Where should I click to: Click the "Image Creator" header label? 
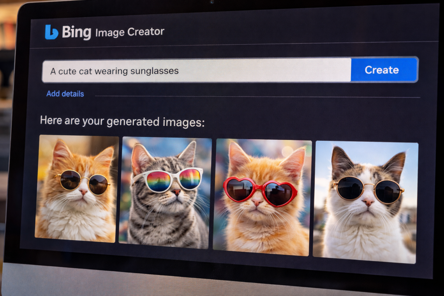click(x=130, y=32)
